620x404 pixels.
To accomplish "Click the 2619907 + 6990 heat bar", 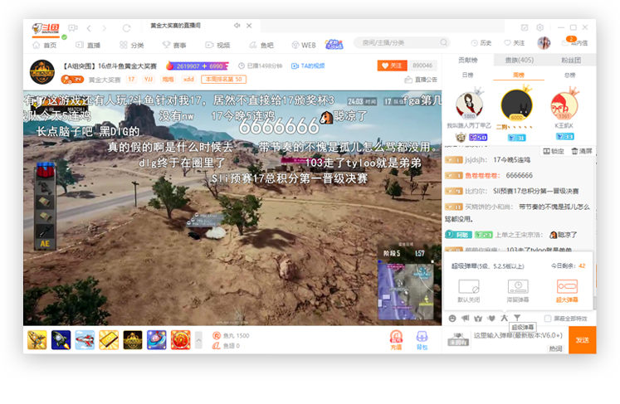I will 198,66.
